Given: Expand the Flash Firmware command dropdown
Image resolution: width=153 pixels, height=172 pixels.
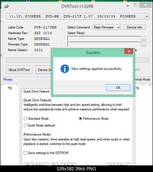Looking at the screenshot, I should pyautogui.click(x=107, y=27).
